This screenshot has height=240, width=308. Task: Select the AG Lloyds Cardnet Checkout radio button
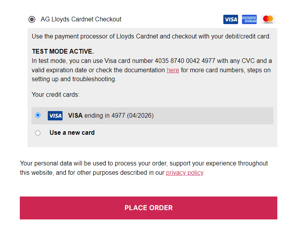(32, 19)
